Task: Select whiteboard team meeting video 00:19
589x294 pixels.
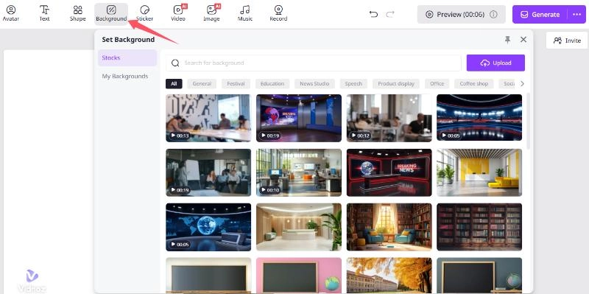Action: point(208,172)
